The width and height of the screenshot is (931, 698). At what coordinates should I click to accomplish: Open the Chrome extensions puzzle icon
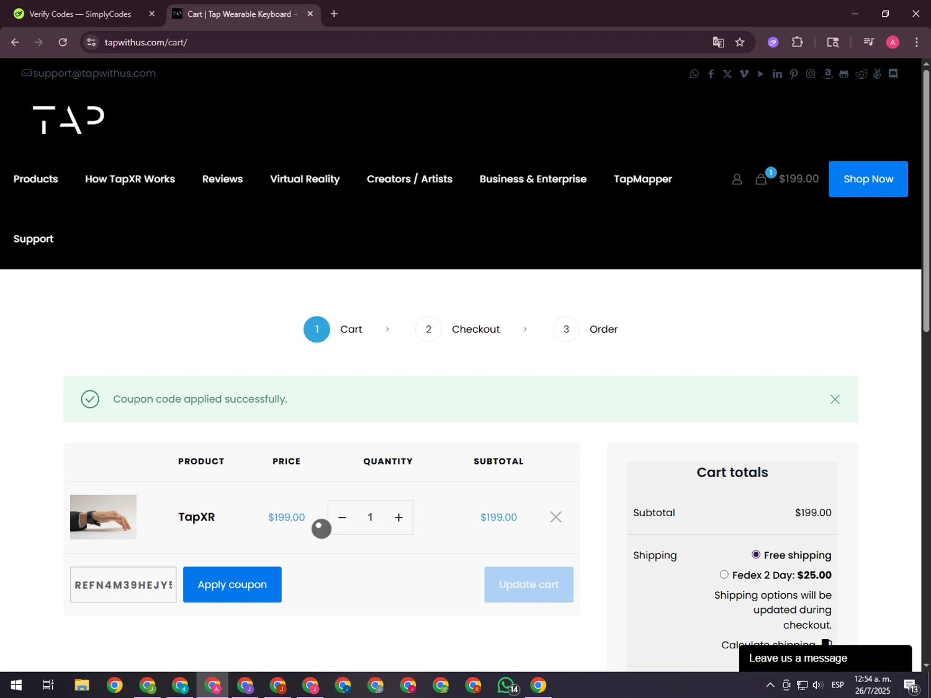click(798, 42)
